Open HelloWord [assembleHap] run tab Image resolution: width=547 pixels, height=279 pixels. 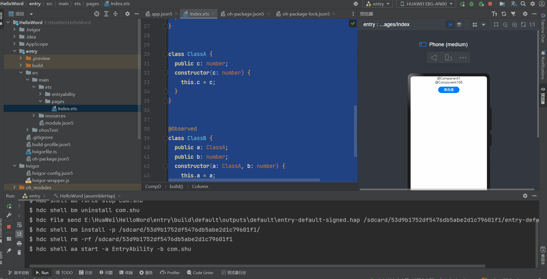point(87,196)
